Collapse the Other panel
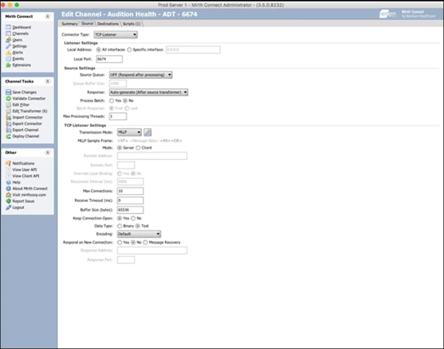 point(48,153)
